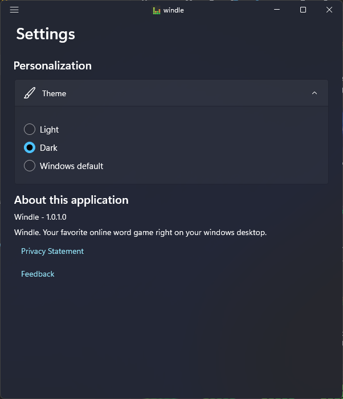Open the Privacy Statement link
Image resolution: width=343 pixels, height=399 pixels.
coord(52,251)
